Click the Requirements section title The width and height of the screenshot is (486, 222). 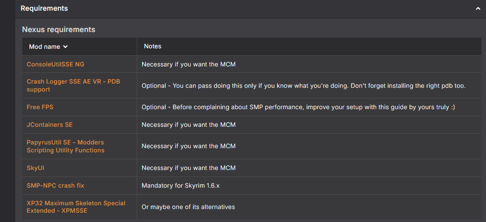(x=45, y=8)
